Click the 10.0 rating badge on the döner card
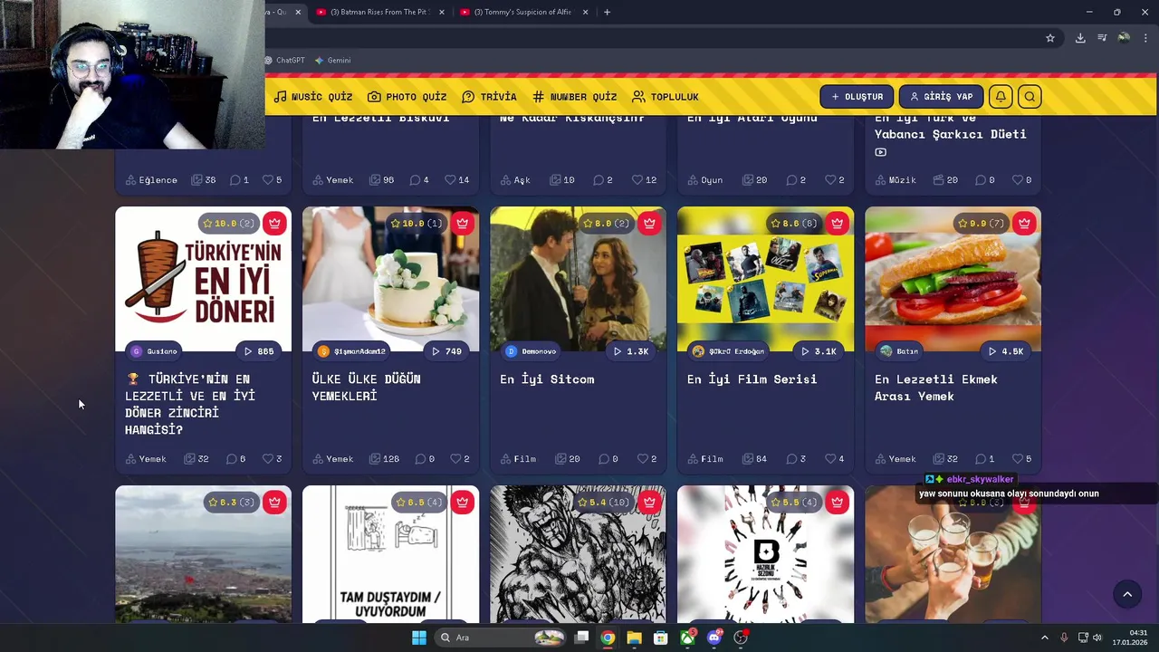Viewport: 1159px width, 652px height. [x=228, y=223]
